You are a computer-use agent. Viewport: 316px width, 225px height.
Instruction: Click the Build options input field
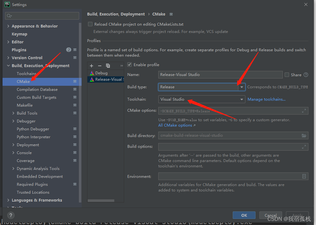[233, 147]
